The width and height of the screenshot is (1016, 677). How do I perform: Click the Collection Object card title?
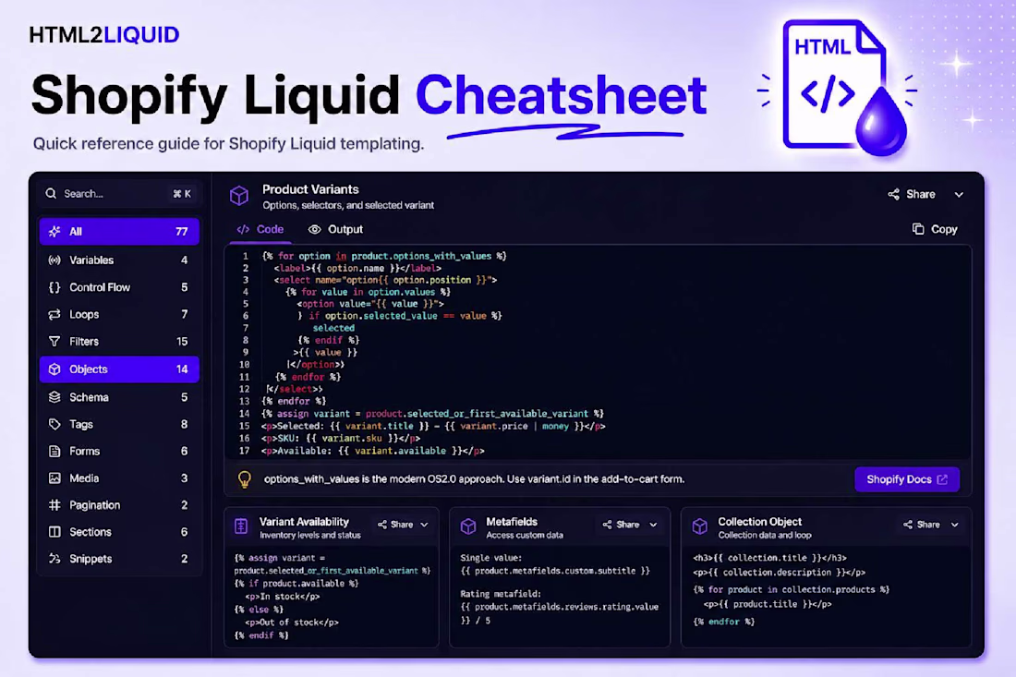[x=759, y=522]
